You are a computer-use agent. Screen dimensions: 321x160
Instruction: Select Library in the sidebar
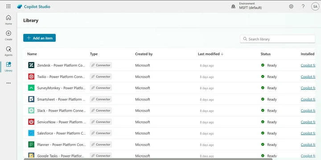(8, 67)
